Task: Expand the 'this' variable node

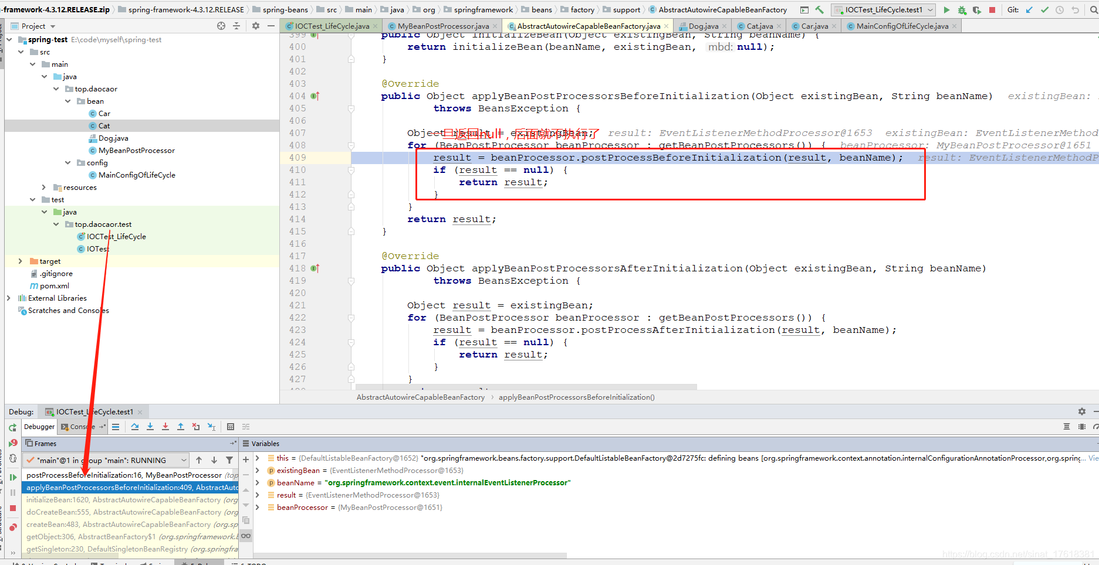Action: click(x=258, y=458)
